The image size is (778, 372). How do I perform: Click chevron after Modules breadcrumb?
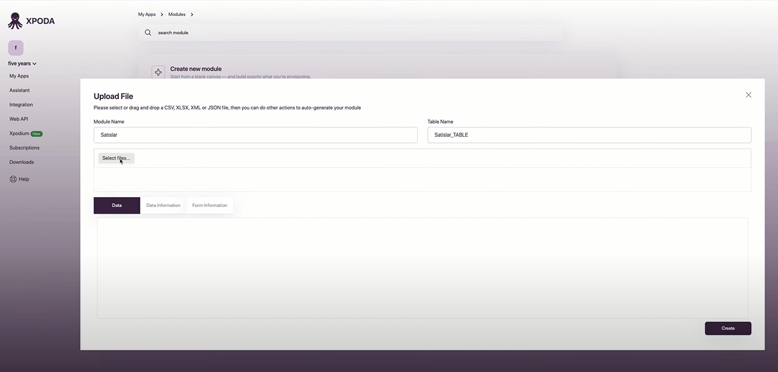point(192,15)
